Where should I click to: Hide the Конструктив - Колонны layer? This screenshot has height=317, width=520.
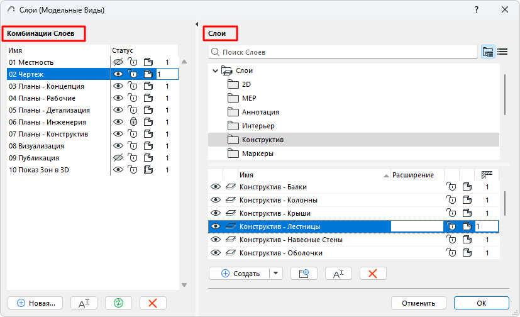pos(216,200)
